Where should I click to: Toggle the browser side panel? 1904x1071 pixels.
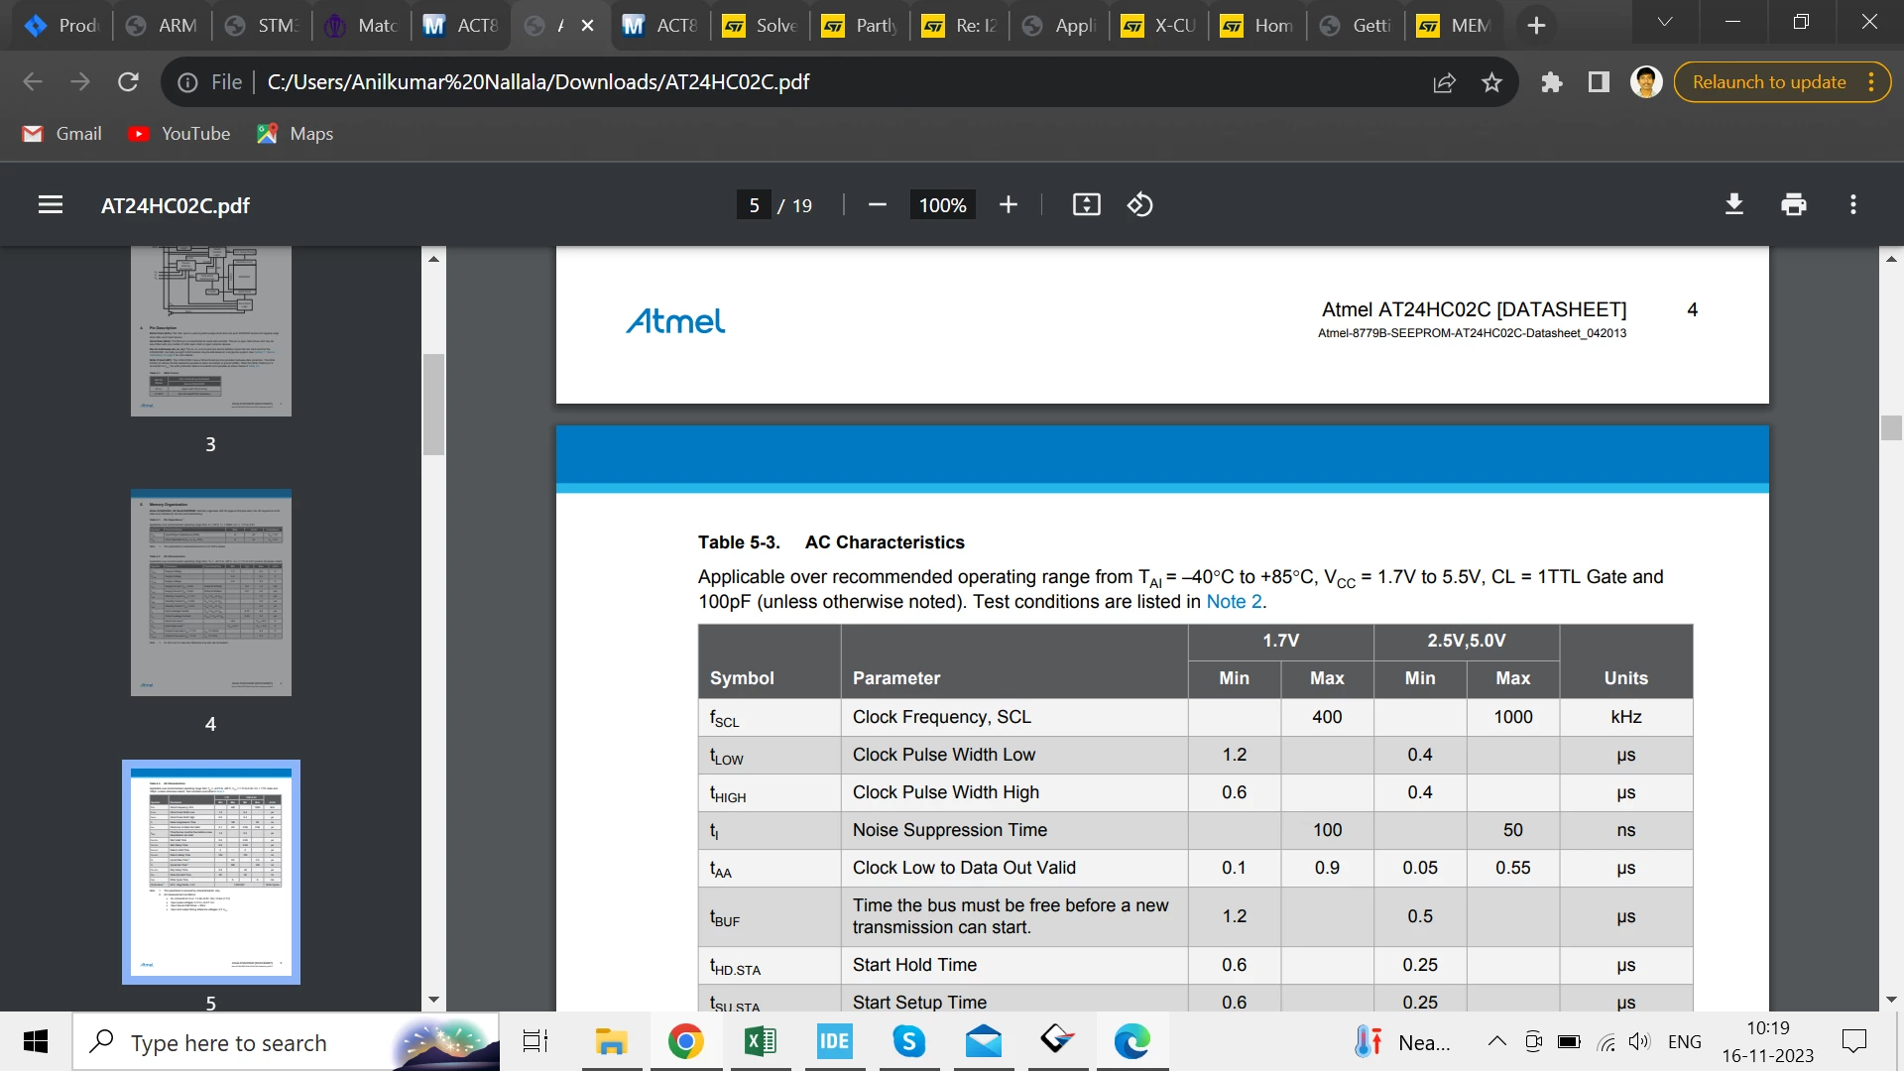(x=1599, y=82)
